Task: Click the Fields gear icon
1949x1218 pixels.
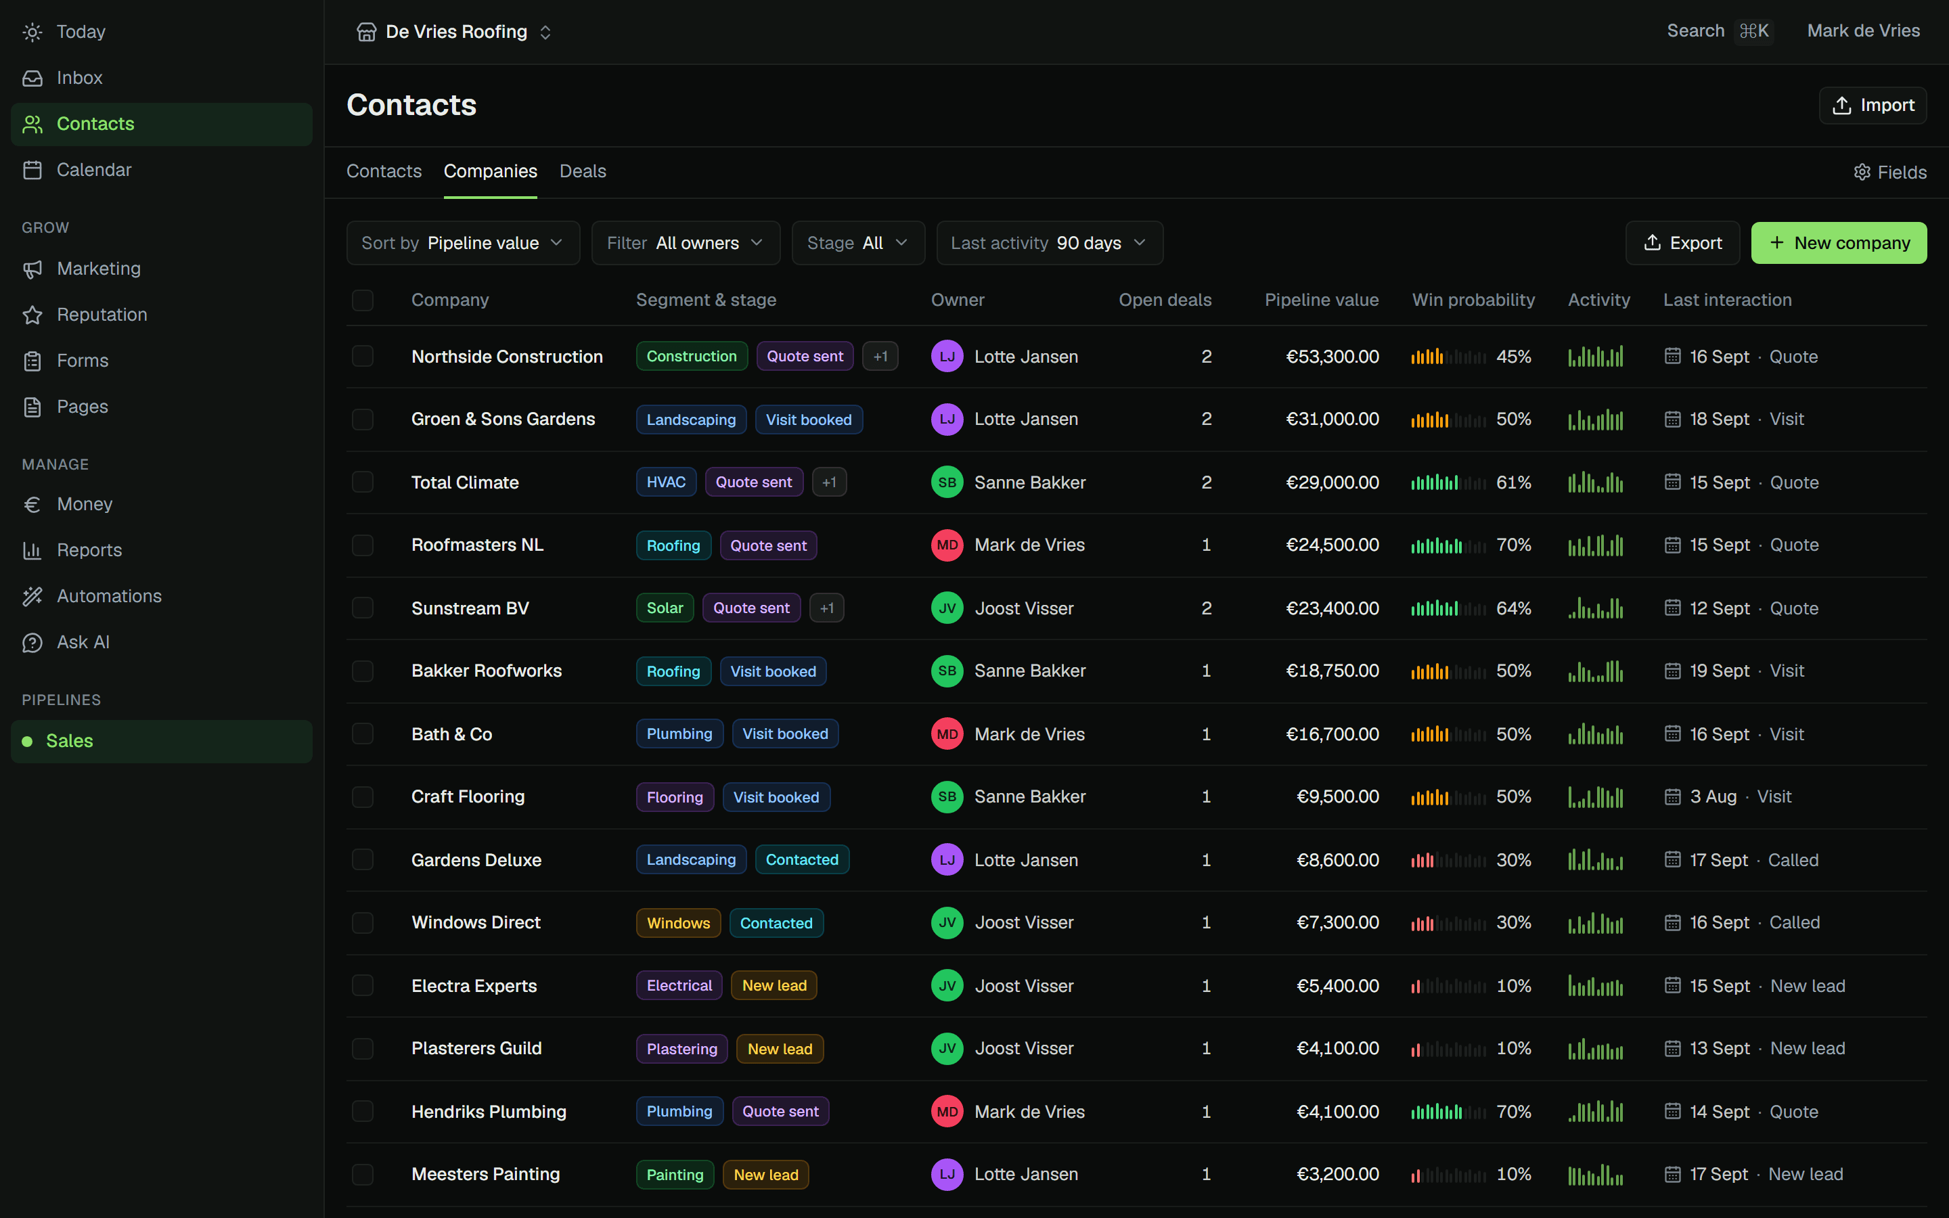Action: click(x=1862, y=173)
